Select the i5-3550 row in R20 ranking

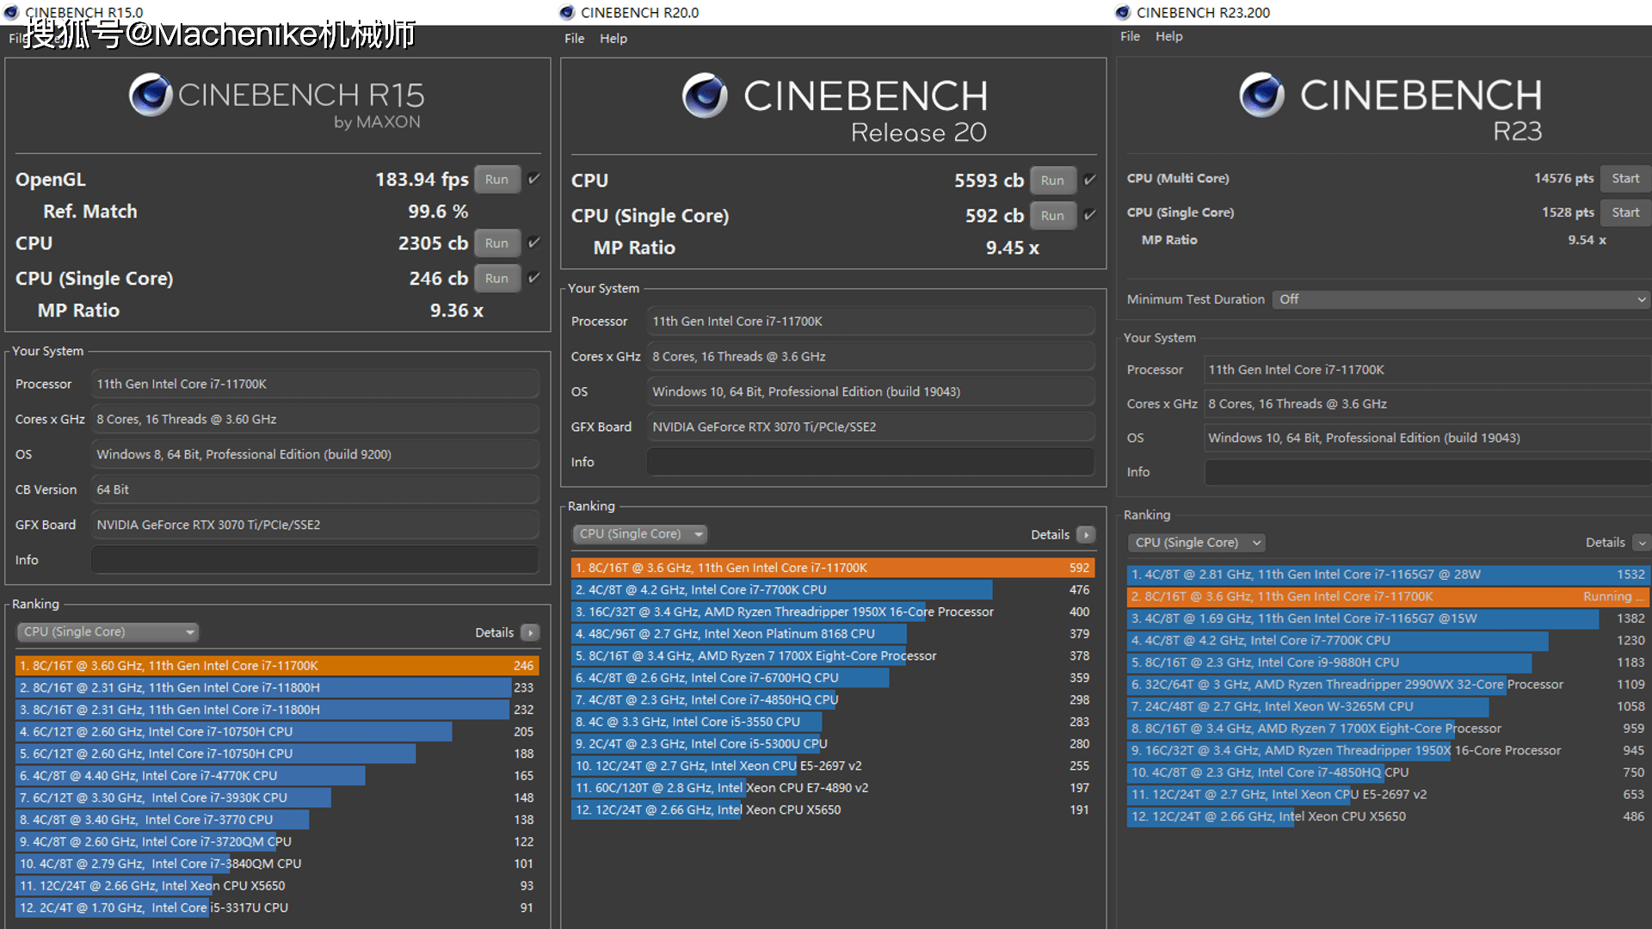pyautogui.click(x=833, y=722)
